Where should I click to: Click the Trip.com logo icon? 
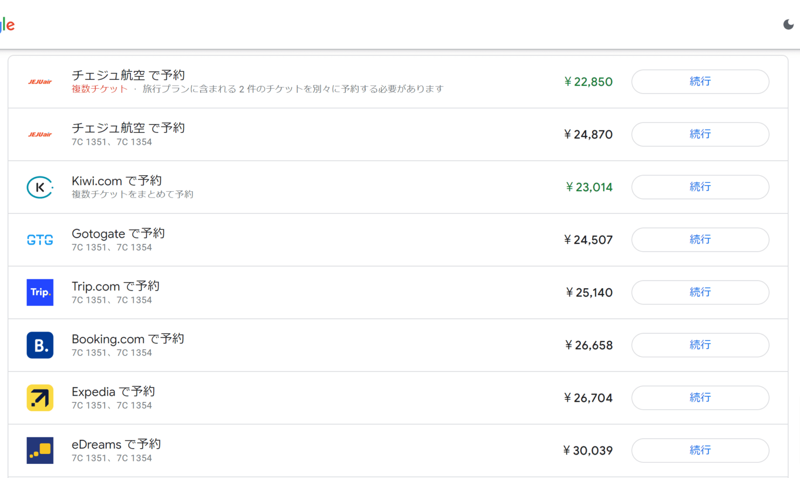click(x=40, y=292)
